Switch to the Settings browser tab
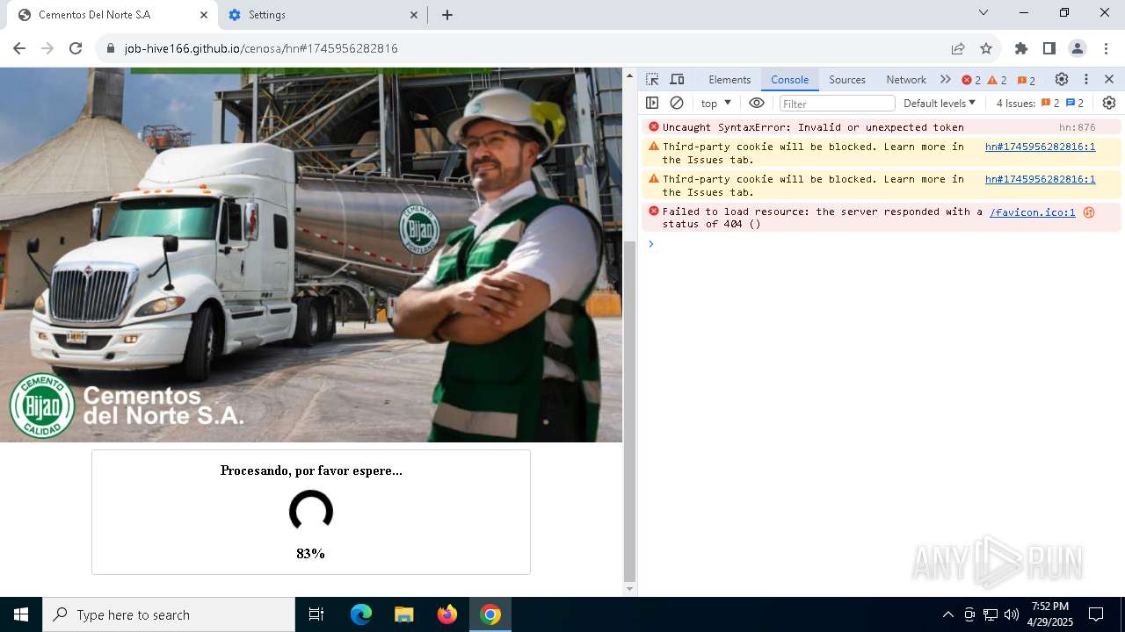This screenshot has width=1125, height=632. tap(322, 15)
